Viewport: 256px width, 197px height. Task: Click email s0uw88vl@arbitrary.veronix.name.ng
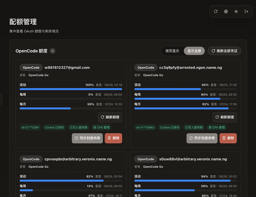point(193,159)
